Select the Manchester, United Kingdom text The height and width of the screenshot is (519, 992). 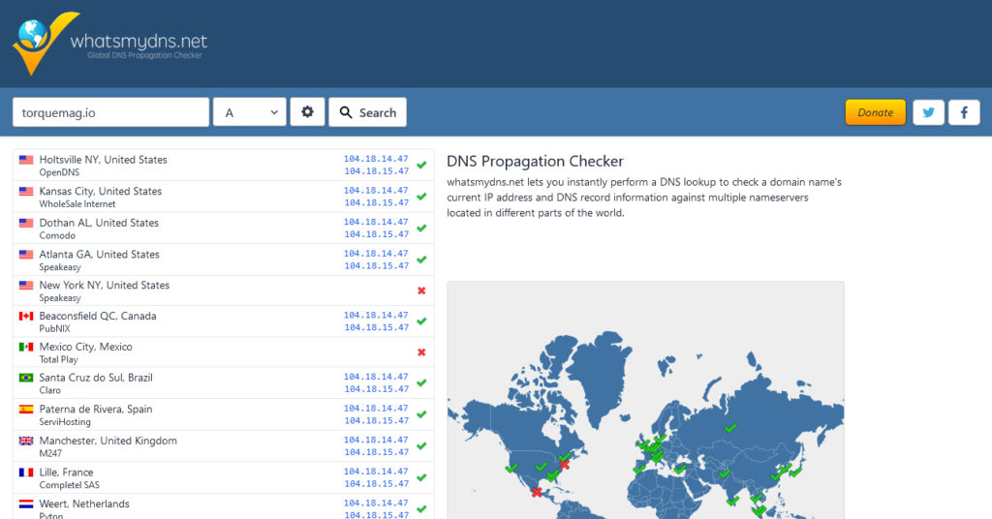108,442
